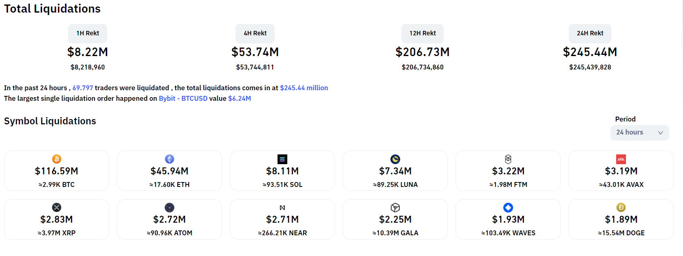Image resolution: width=683 pixels, height=256 pixels.
Task: Click the Solana logo icon
Action: (282, 159)
